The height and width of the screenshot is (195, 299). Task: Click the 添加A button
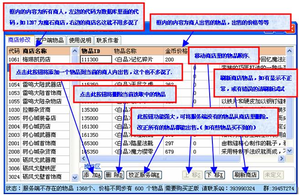[92, 174]
